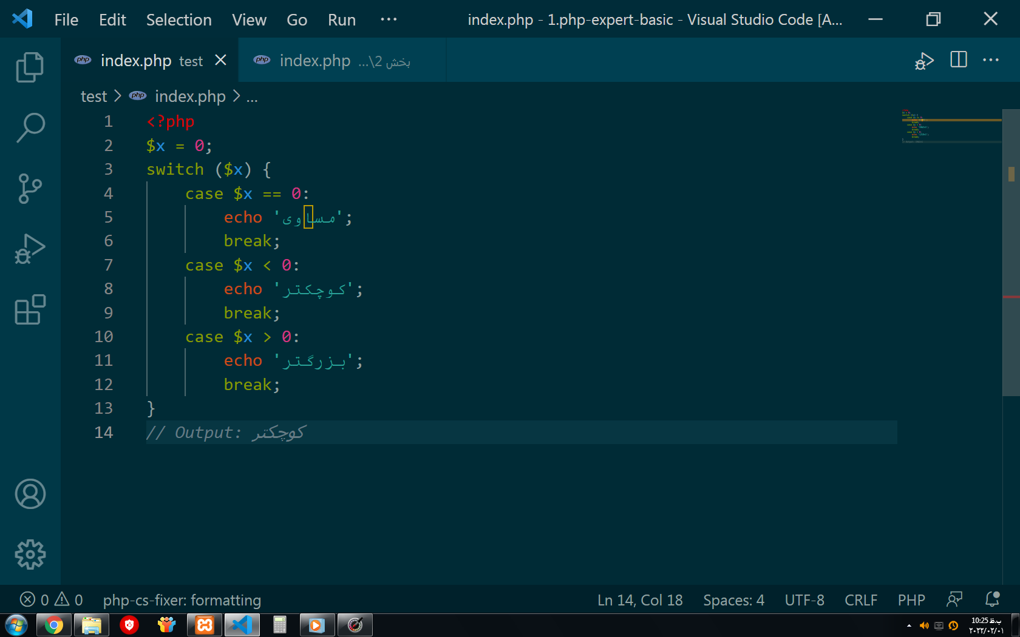This screenshot has width=1020, height=637.
Task: Open Windows Explorer from taskbar
Action: pyautogui.click(x=91, y=625)
